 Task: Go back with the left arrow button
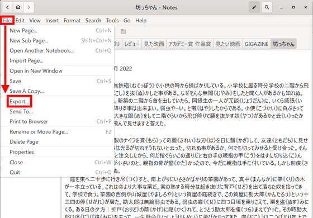(8, 7)
